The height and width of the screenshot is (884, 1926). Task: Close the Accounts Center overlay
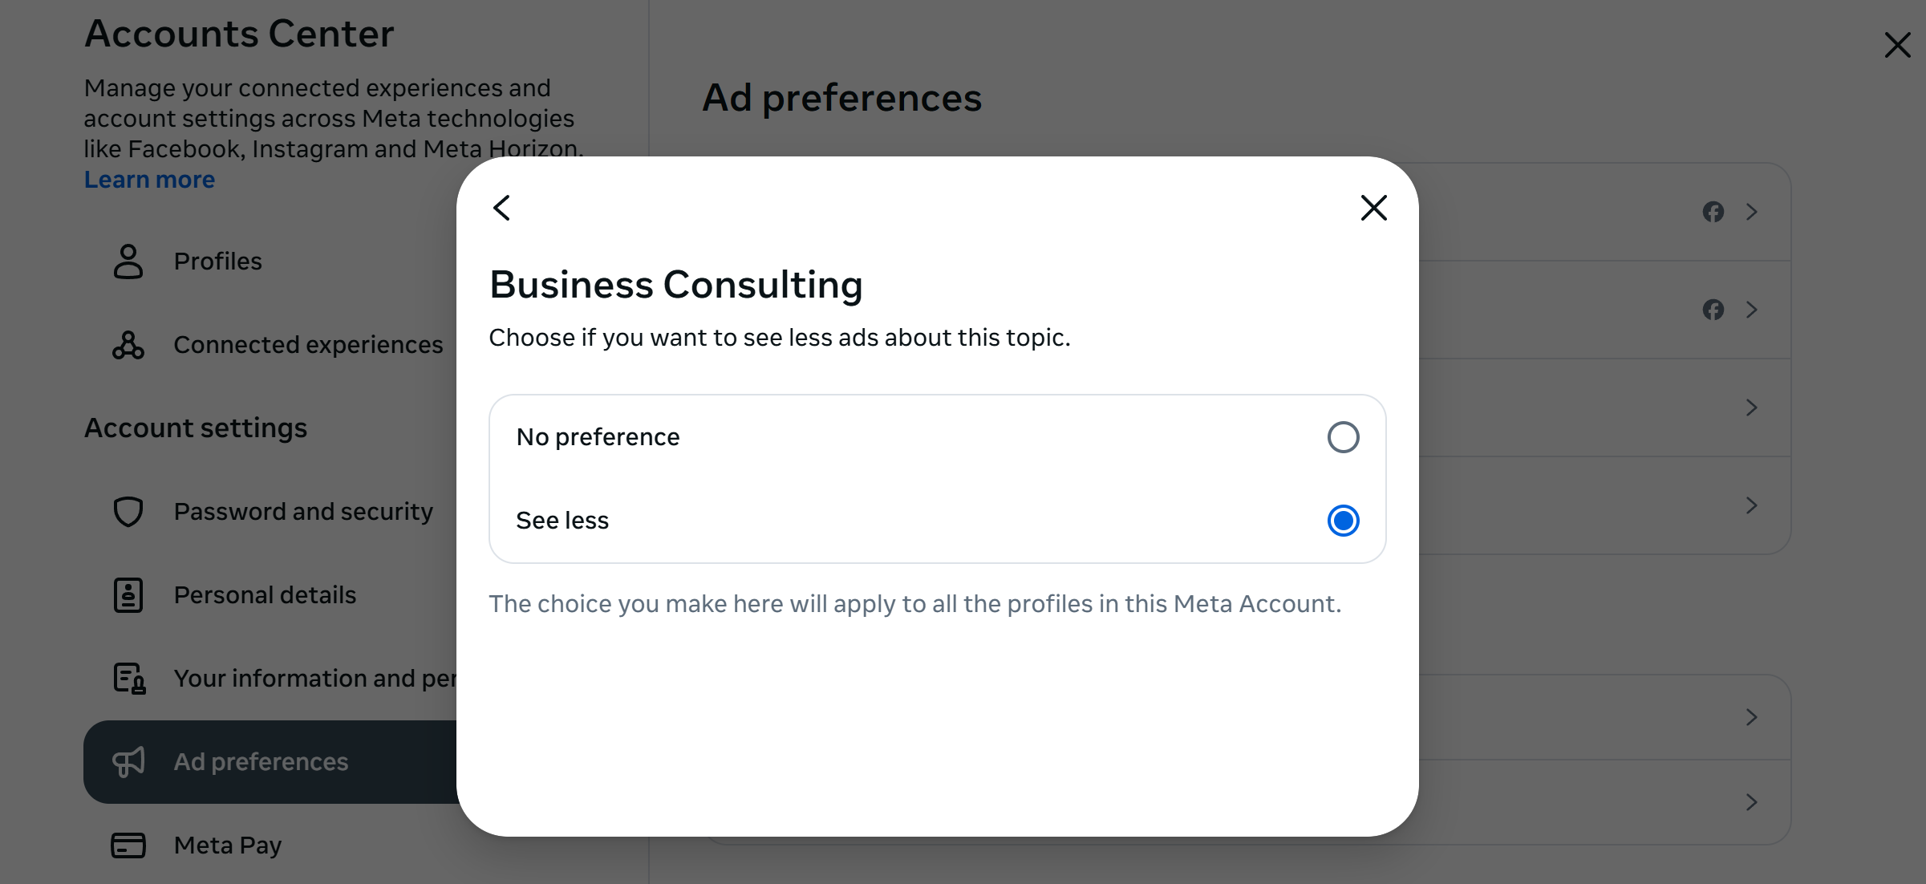tap(1897, 45)
